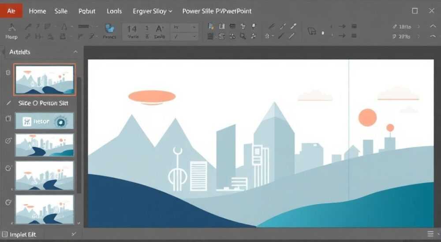Click the scroll down arrow in slide panel
The height and width of the screenshot is (242, 441).
[79, 223]
